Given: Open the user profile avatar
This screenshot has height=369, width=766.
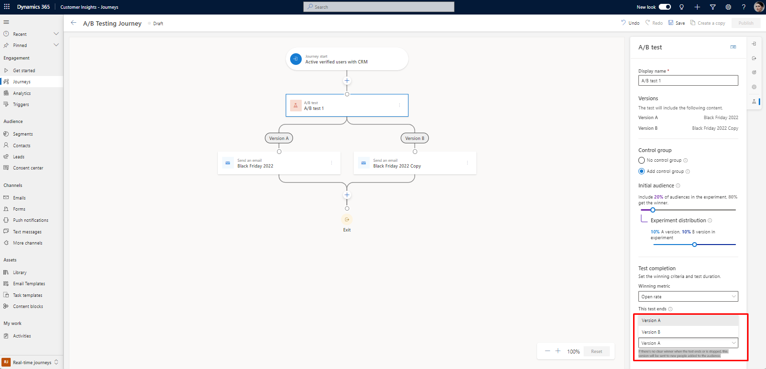Looking at the screenshot, I should tap(759, 7).
